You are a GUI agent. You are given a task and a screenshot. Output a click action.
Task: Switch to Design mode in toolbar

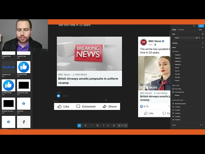click(122, 125)
